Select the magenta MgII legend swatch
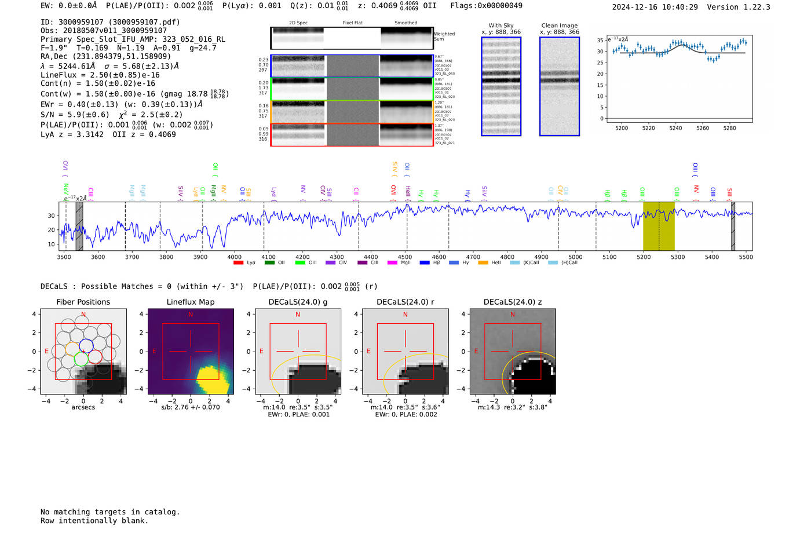Image resolution: width=811 pixels, height=552 pixels. pyautogui.click(x=392, y=263)
